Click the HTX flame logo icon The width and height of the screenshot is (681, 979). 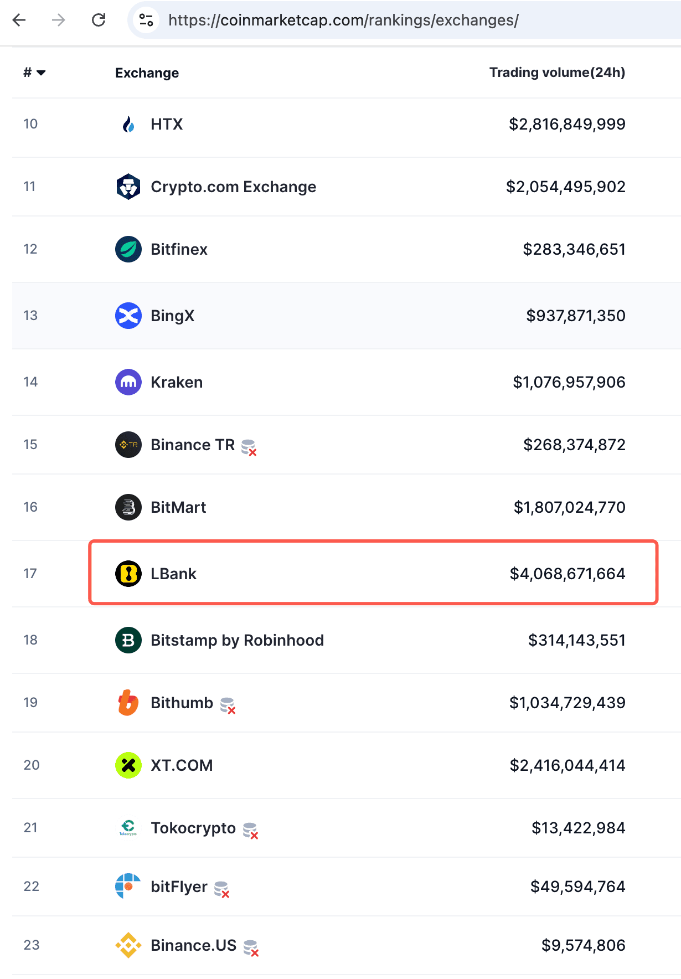(x=128, y=124)
